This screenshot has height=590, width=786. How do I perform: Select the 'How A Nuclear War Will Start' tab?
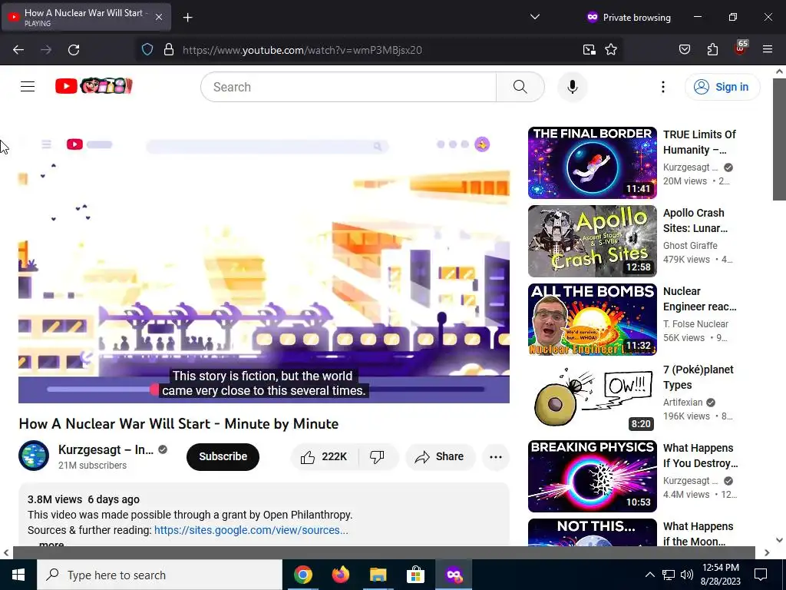coord(86,17)
